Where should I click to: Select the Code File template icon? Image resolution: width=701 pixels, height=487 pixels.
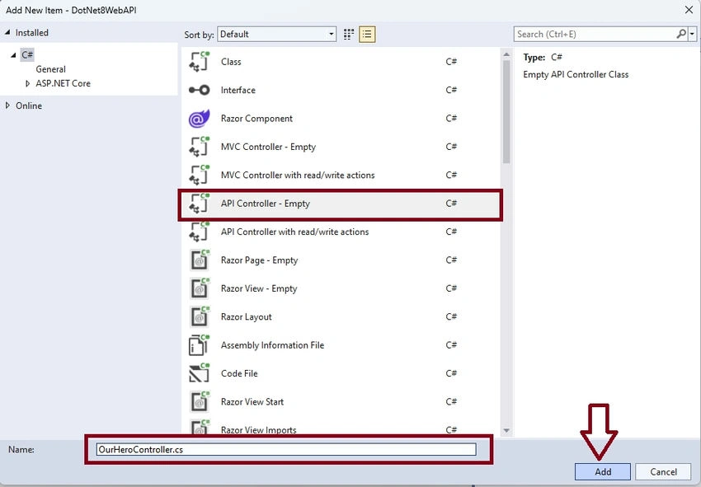[x=199, y=373]
